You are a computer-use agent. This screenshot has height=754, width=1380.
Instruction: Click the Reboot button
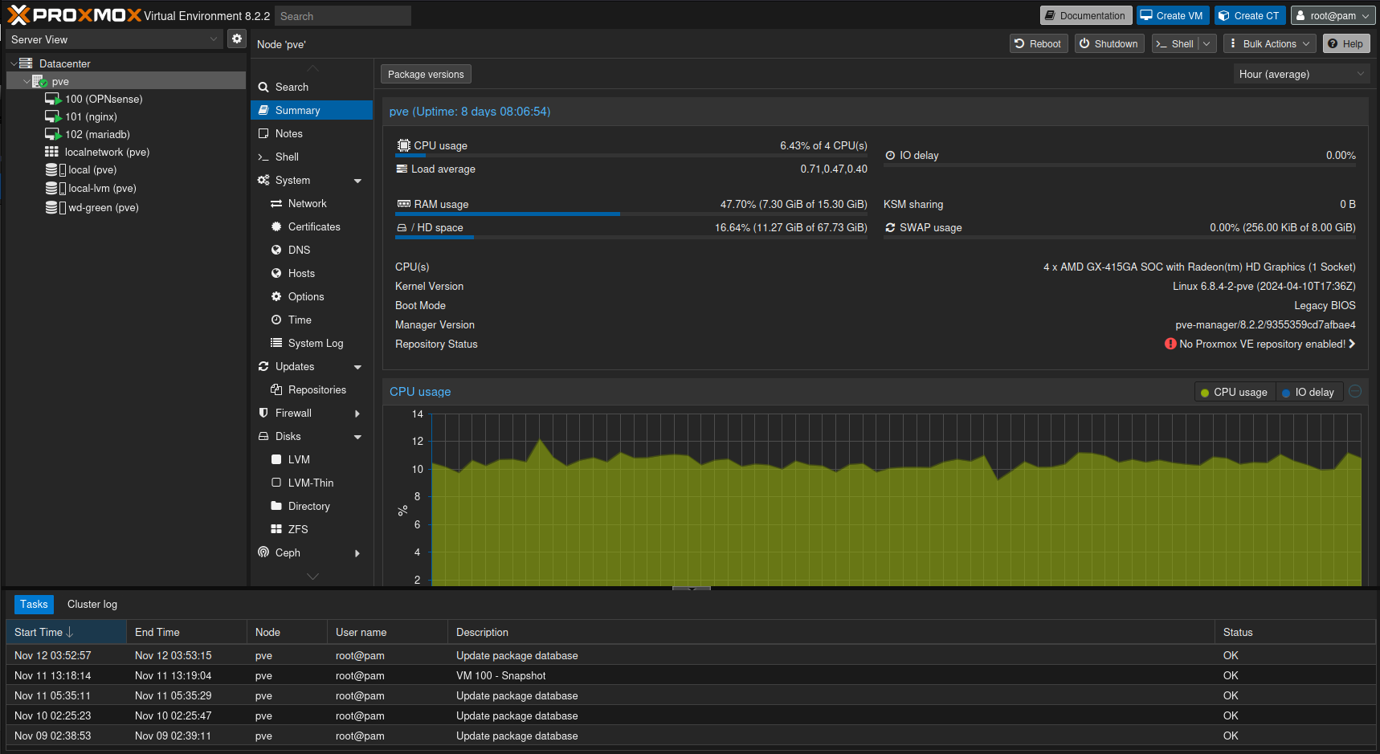[1038, 43]
